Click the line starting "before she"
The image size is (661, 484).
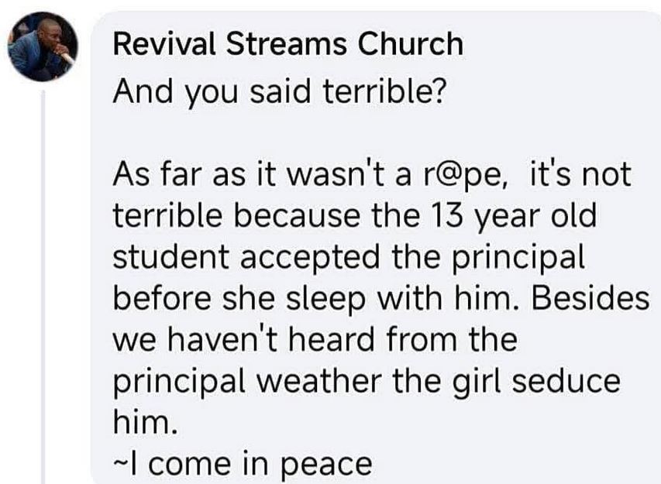[x=381, y=298]
